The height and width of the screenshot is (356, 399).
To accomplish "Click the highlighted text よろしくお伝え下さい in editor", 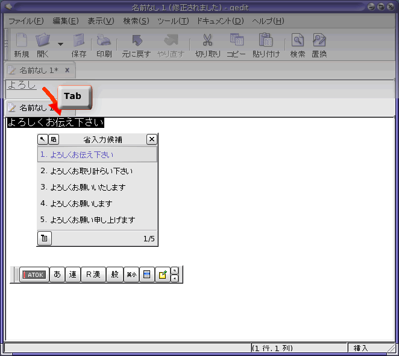I will (x=55, y=122).
